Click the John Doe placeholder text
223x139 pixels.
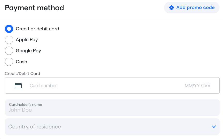[x=20, y=110]
